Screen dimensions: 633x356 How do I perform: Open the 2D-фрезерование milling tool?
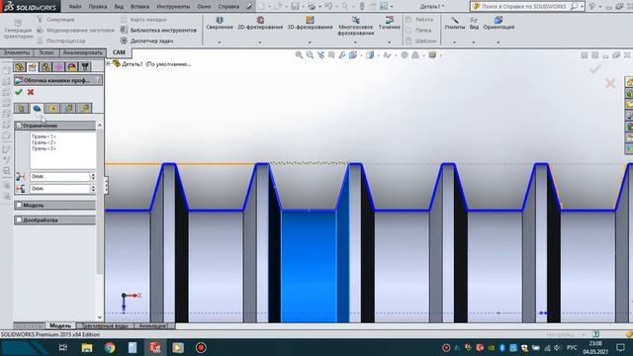coord(260,23)
